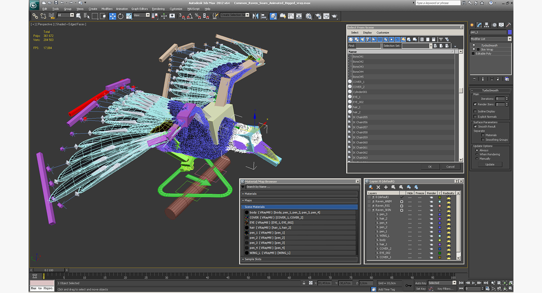The width and height of the screenshot is (542, 293).
Task: Click the Set Key button
Action: (x=421, y=289)
